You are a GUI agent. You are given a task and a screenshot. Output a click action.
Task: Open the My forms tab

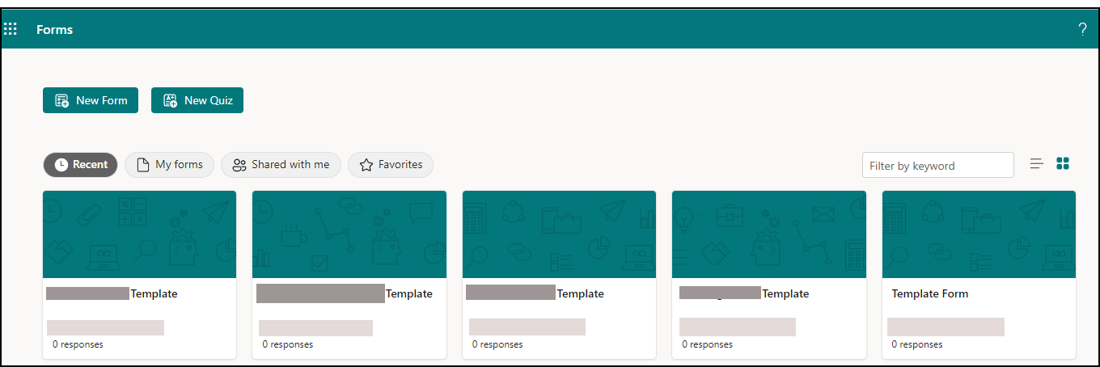coord(169,165)
